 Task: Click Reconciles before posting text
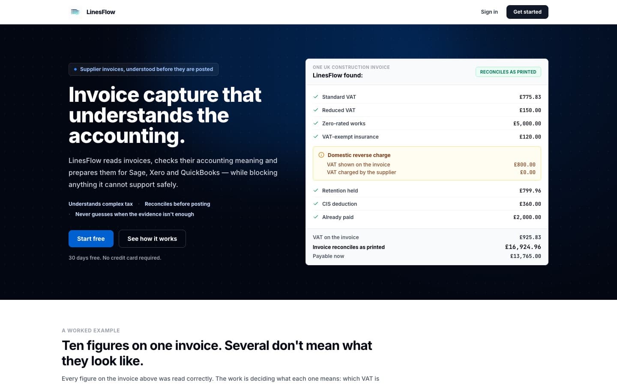(x=177, y=204)
